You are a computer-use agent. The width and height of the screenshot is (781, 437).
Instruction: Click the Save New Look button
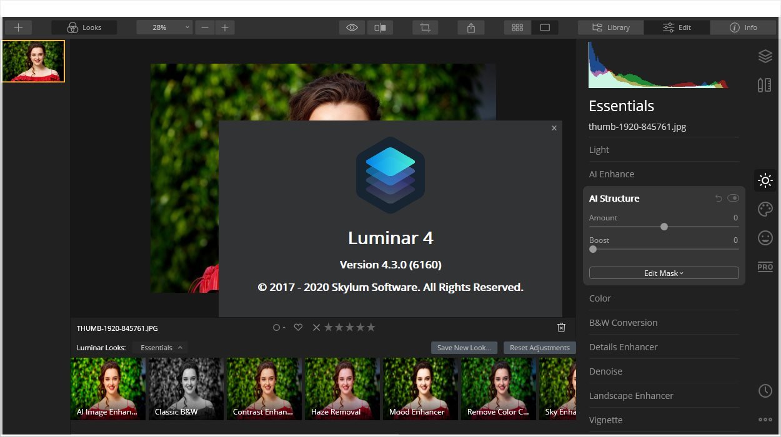464,348
